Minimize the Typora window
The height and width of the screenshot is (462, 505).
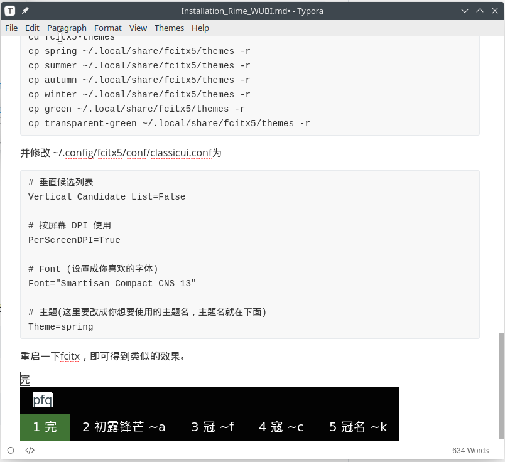(464, 11)
